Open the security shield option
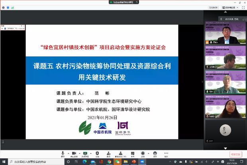Viewport: 247px width, 165px height. point(97,154)
